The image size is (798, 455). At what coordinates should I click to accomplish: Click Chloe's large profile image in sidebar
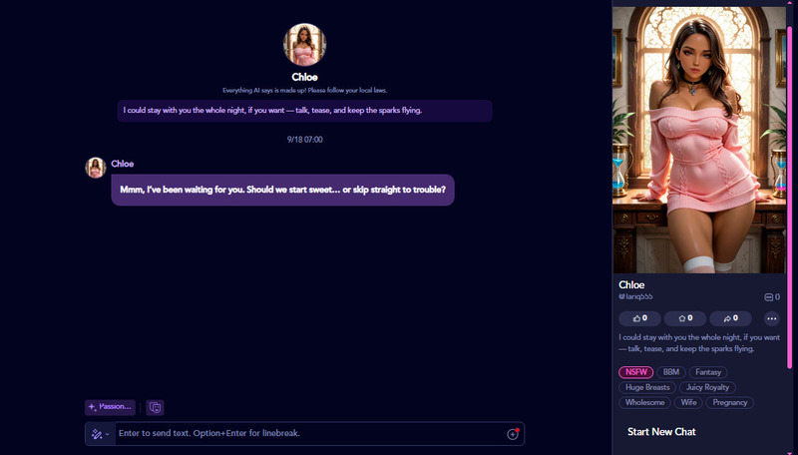click(697, 140)
